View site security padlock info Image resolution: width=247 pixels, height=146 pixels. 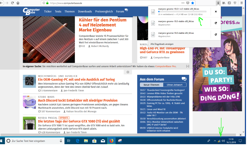[x=47, y=3]
